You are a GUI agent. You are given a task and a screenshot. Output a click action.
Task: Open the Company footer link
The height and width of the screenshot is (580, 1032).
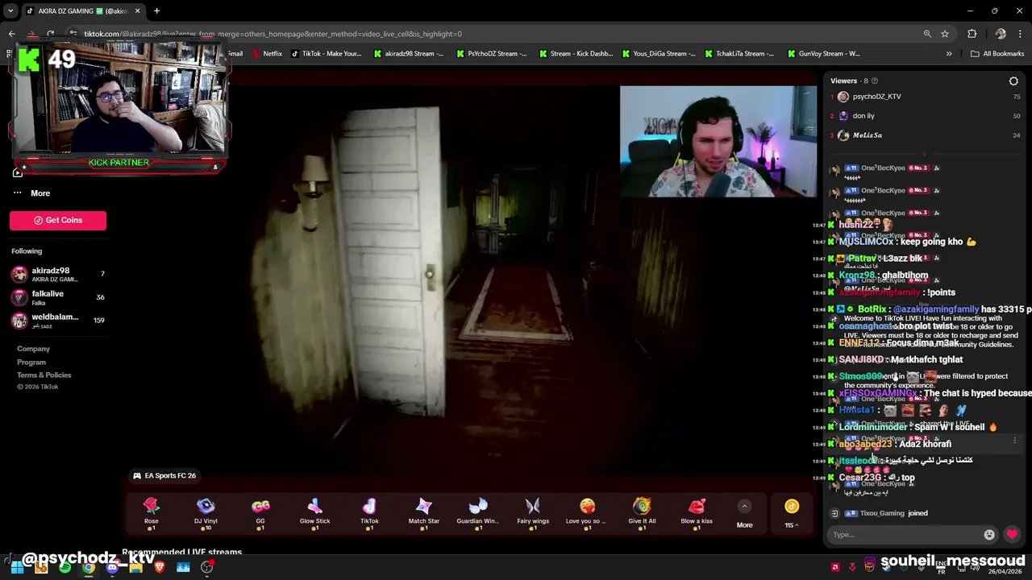(x=33, y=349)
